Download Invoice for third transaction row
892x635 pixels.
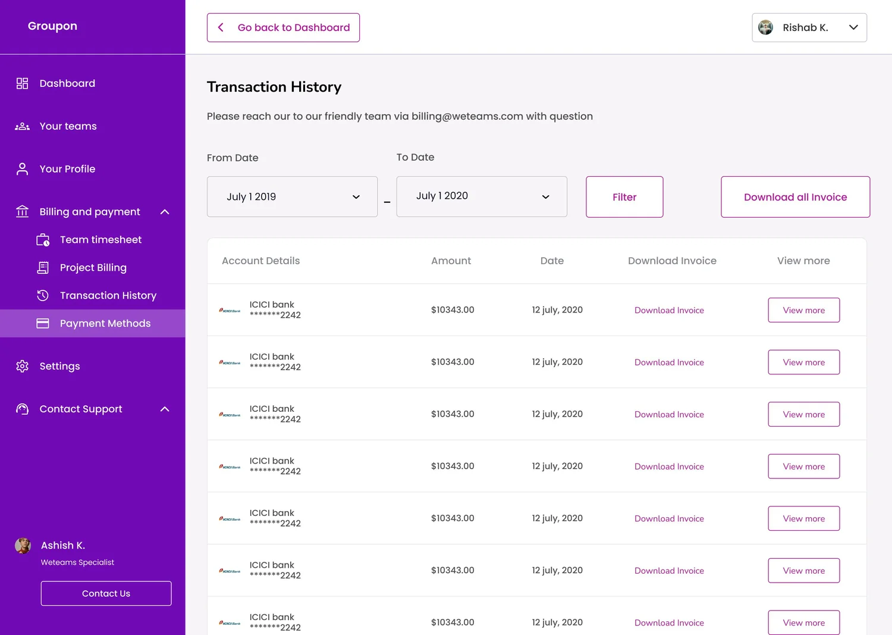[669, 414]
